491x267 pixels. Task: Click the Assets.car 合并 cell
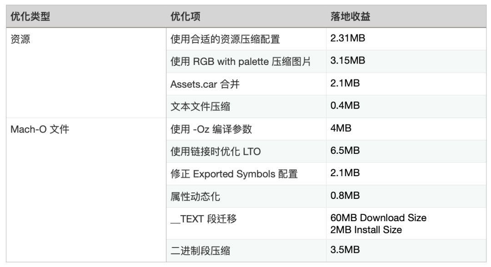tap(205, 84)
